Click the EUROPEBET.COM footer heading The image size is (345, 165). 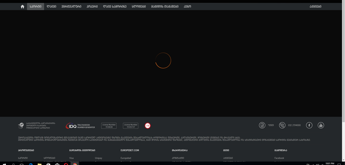130,150
